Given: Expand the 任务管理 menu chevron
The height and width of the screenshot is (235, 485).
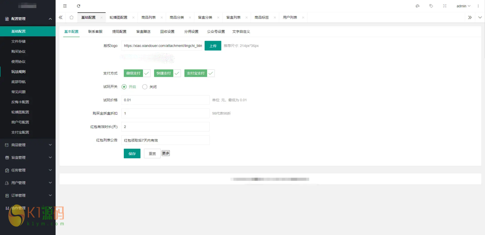Looking at the screenshot, I should click(50, 170).
